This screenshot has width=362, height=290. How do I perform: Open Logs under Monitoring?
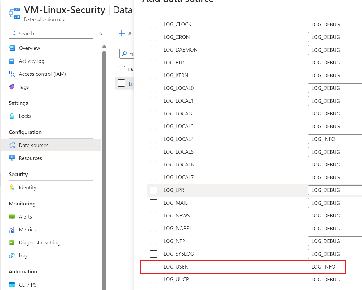tap(24, 255)
